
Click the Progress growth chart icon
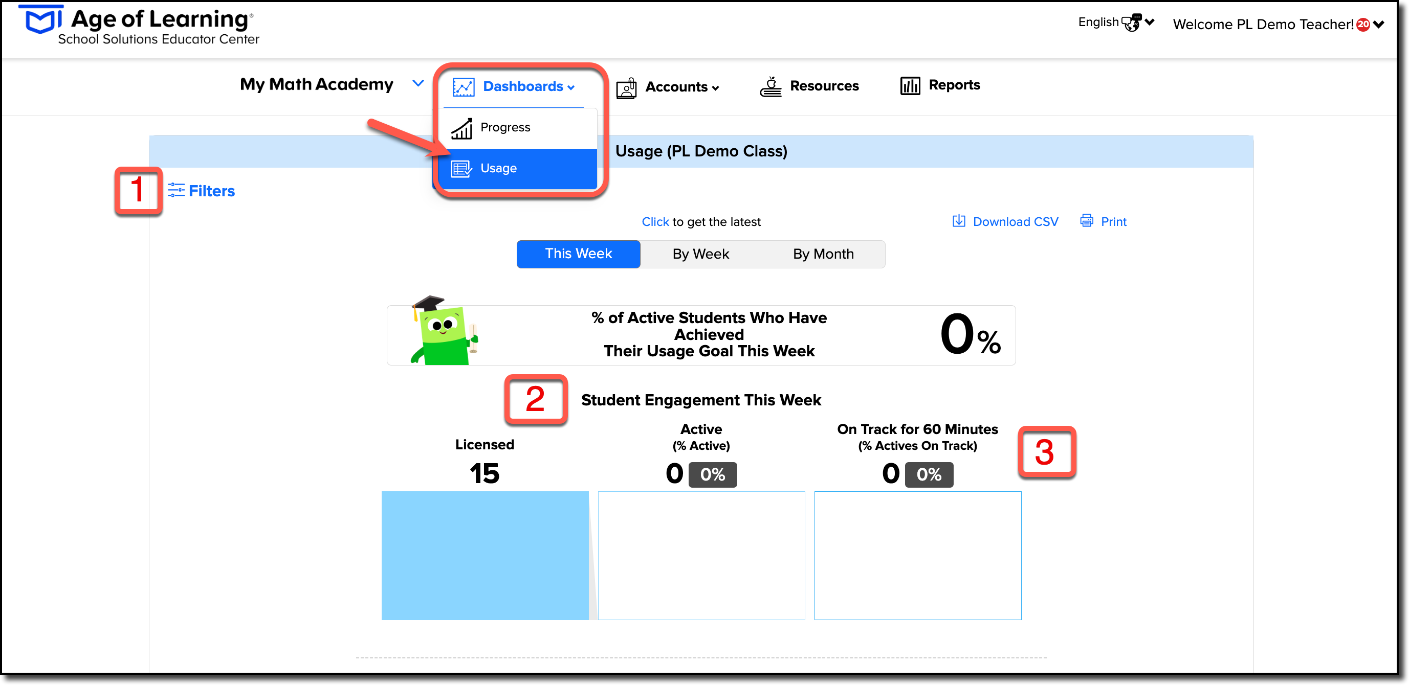(461, 128)
